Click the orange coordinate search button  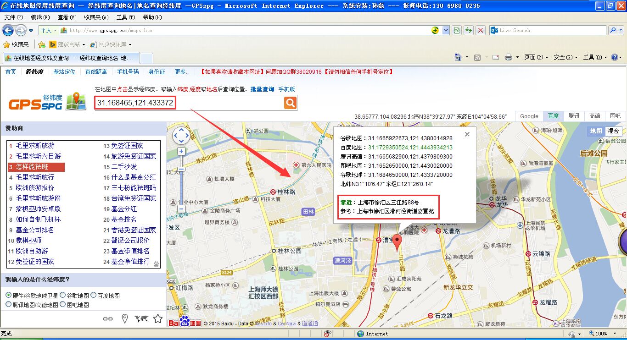290,103
